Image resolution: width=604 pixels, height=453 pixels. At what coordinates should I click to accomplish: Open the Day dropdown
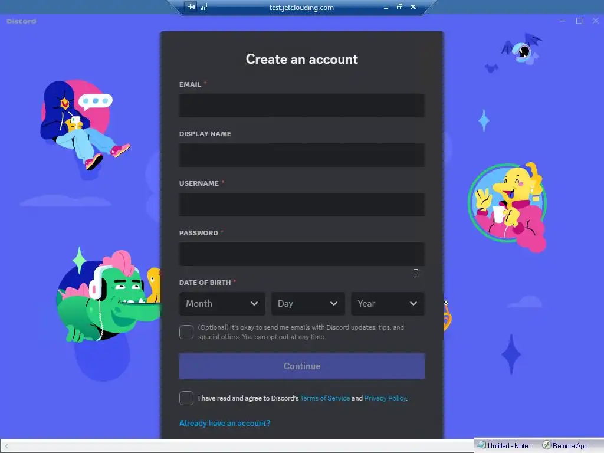[x=308, y=304]
